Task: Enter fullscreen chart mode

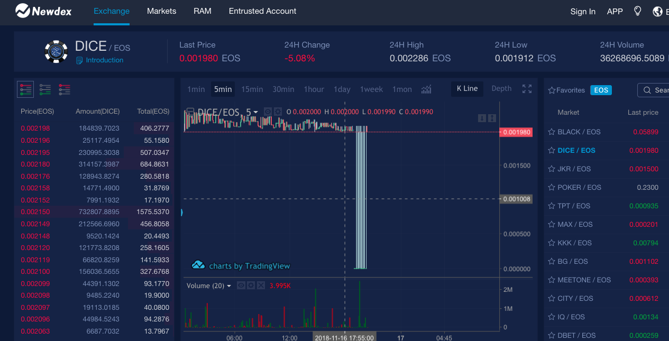Action: 527,89
